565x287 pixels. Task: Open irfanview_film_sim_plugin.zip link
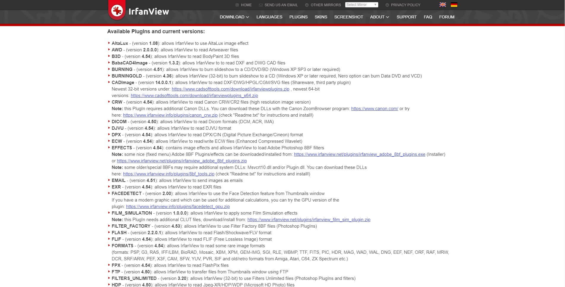click(309, 220)
